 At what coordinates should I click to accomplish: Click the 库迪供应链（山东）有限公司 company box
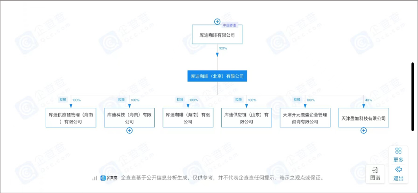(x=246, y=118)
